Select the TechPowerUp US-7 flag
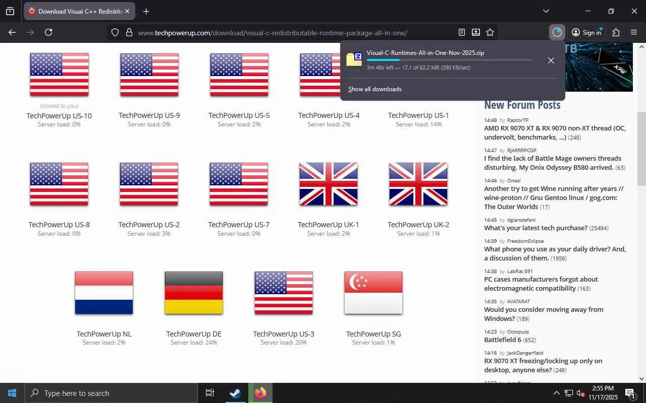Image resolution: width=646 pixels, height=403 pixels. tap(239, 184)
